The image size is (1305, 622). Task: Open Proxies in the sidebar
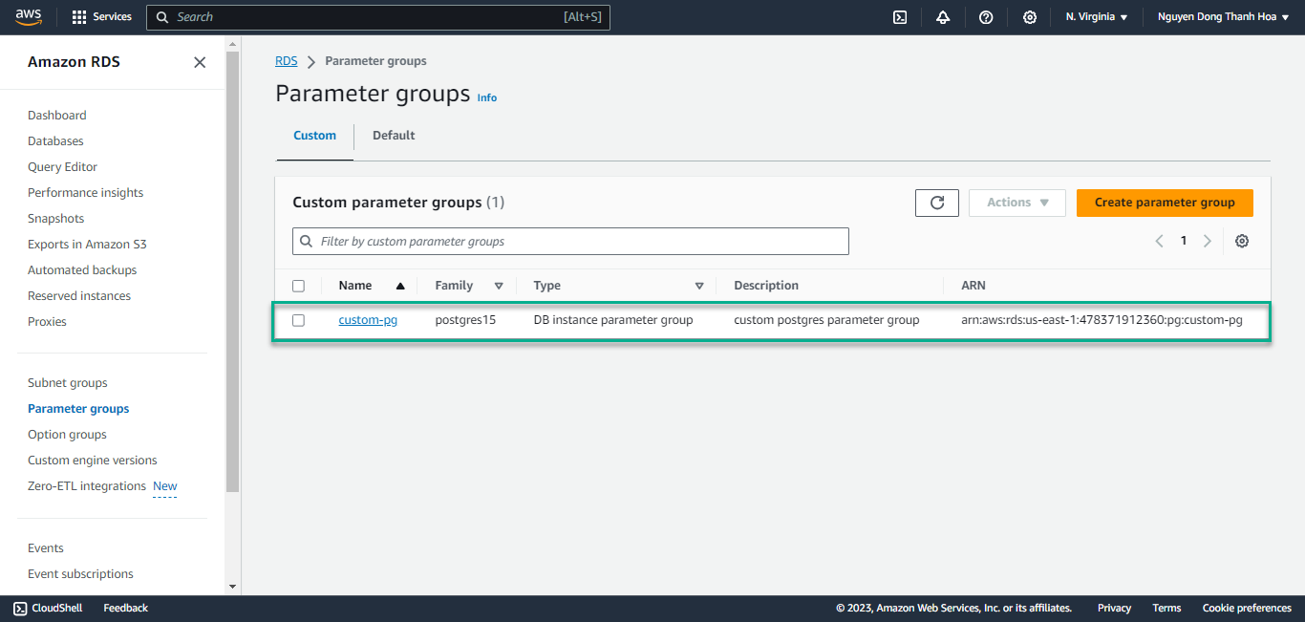coord(47,322)
